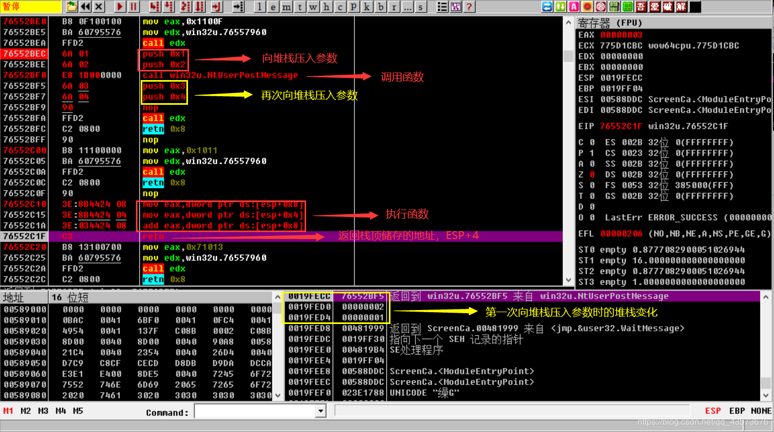The width and height of the screenshot is (774, 432).
Task: Select disassembly row 76552C00 mov eax,0x1011
Action: (x=281, y=150)
